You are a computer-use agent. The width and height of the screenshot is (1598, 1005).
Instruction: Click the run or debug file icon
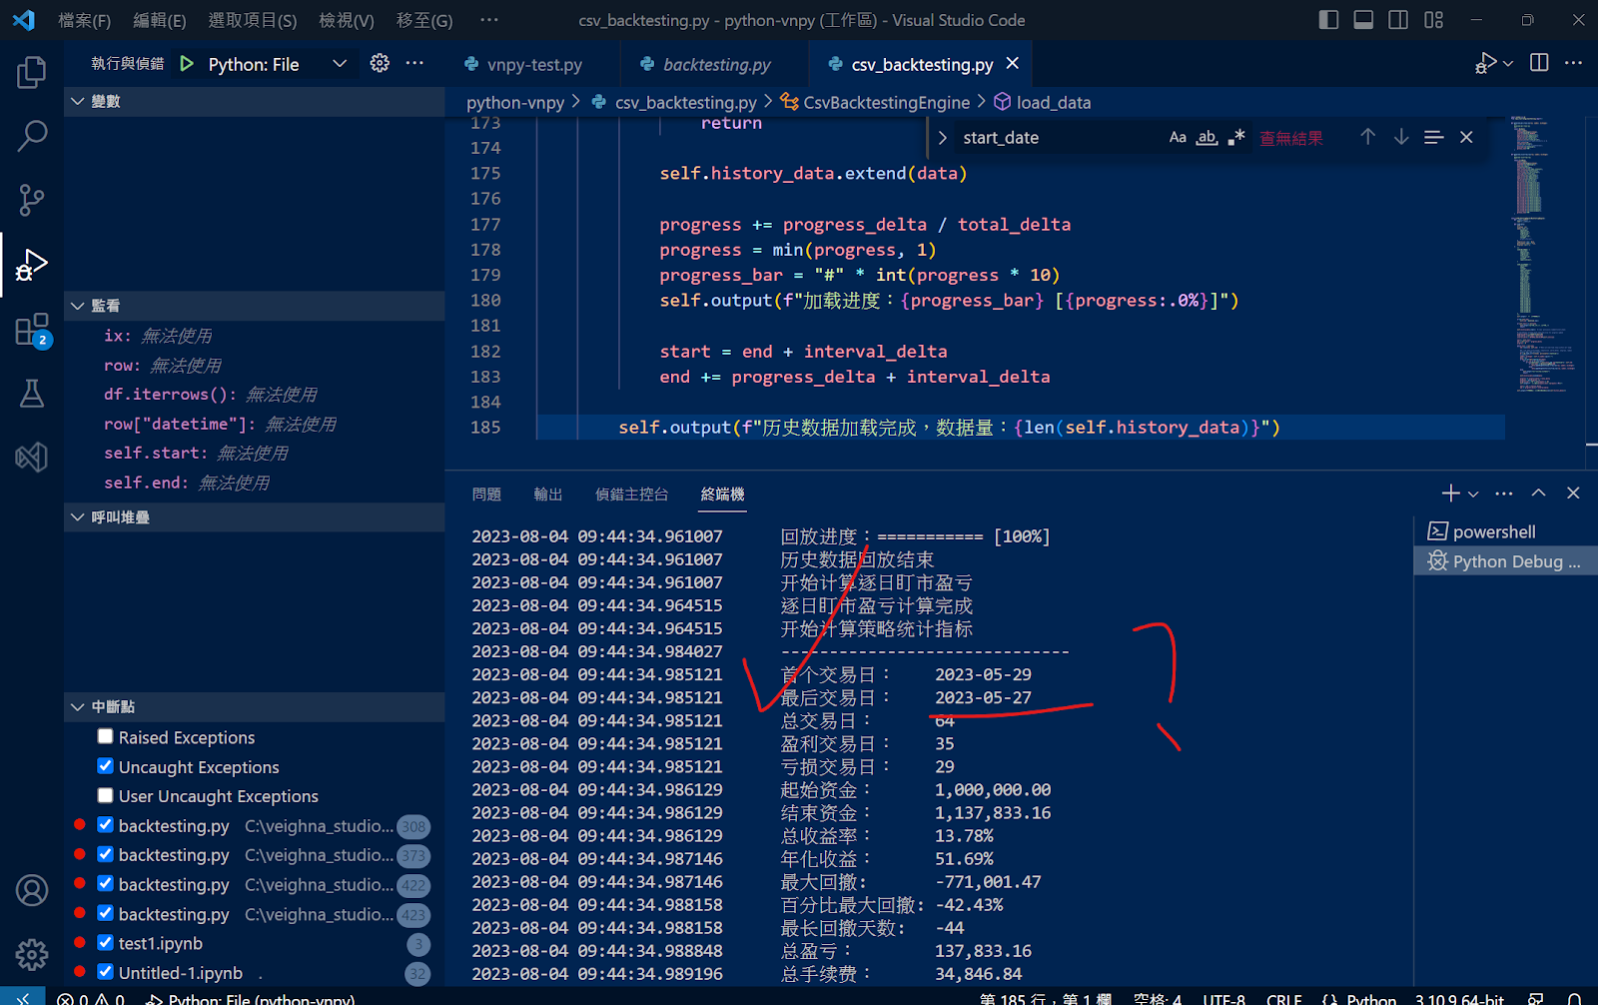click(x=1485, y=63)
